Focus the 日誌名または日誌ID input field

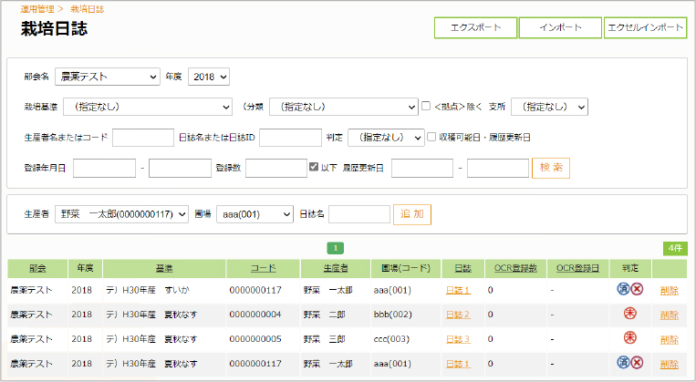pyautogui.click(x=290, y=138)
